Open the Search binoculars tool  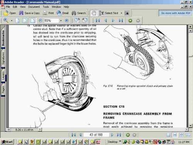tap(79, 13)
